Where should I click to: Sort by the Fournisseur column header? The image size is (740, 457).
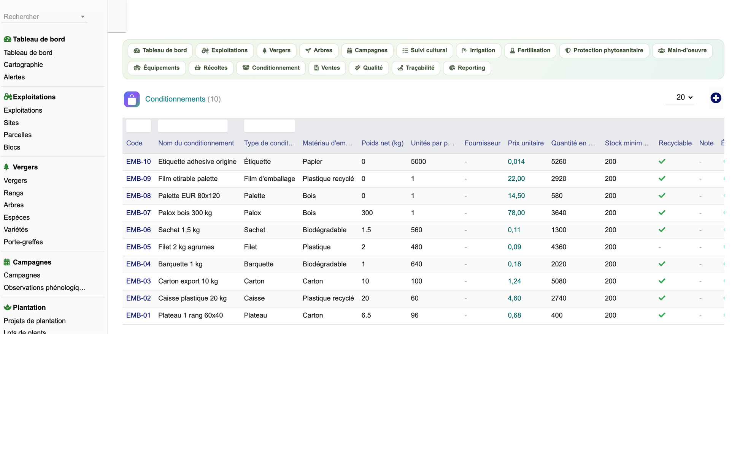click(482, 143)
